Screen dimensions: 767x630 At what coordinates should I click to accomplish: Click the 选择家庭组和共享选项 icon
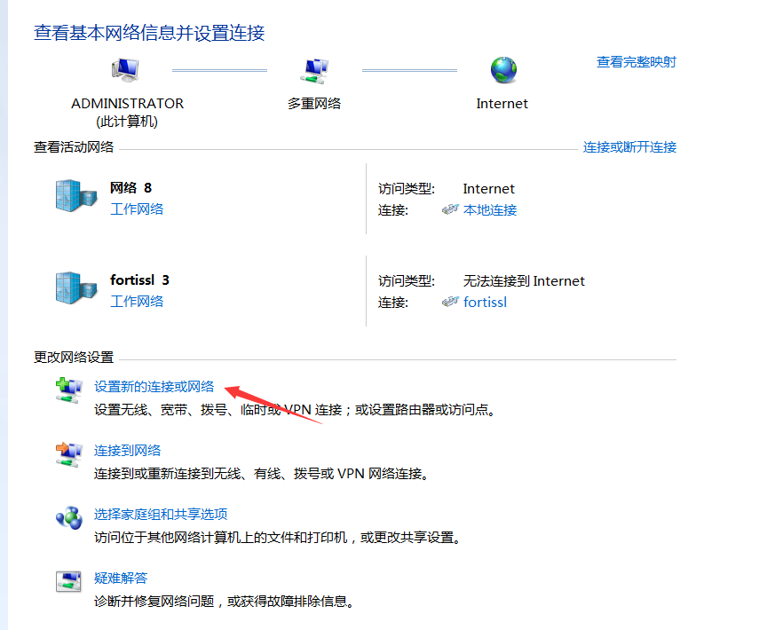click(68, 517)
